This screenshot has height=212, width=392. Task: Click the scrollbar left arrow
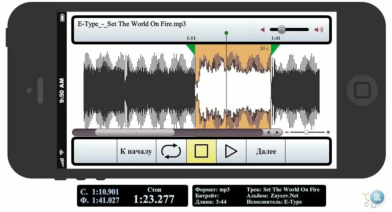(268, 132)
